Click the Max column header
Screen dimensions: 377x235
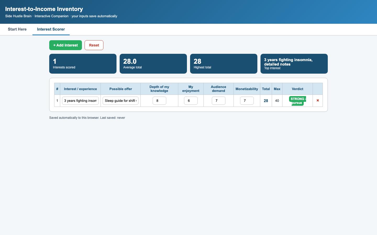(277, 89)
